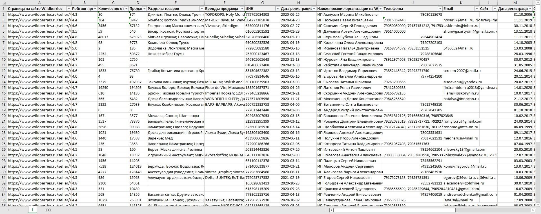Viewport: 541px width, 214px height.
Task: Click next sheet navigation arrow
Action: (16, 210)
